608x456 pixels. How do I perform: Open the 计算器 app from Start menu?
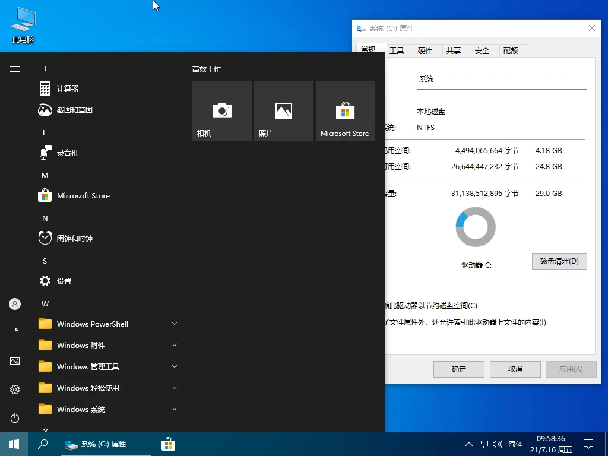67,88
